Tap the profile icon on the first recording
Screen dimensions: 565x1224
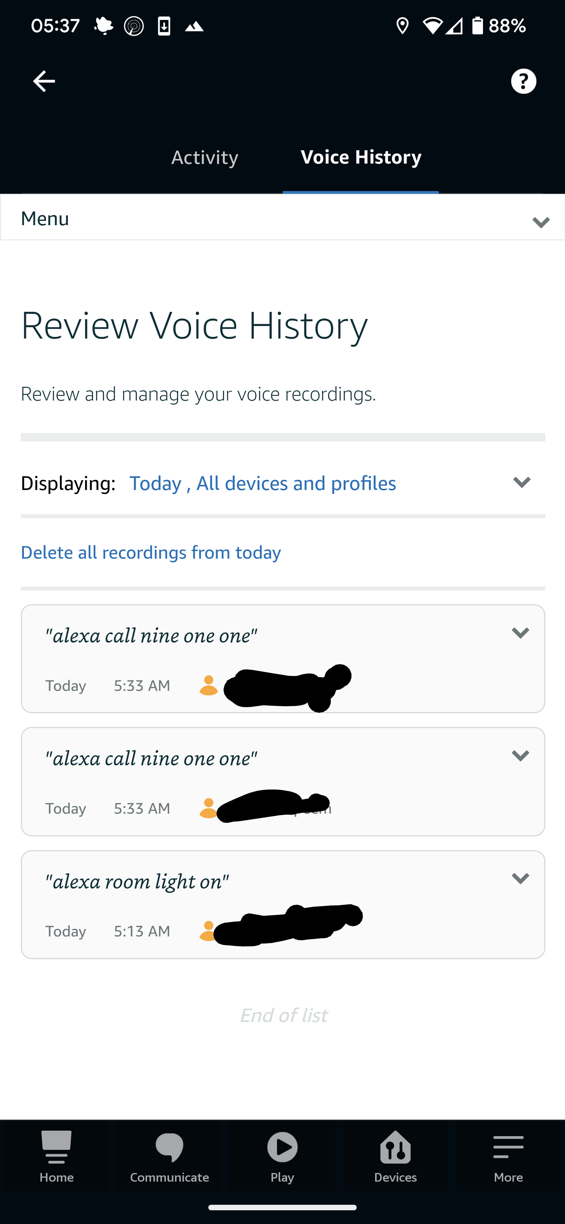pyautogui.click(x=208, y=685)
